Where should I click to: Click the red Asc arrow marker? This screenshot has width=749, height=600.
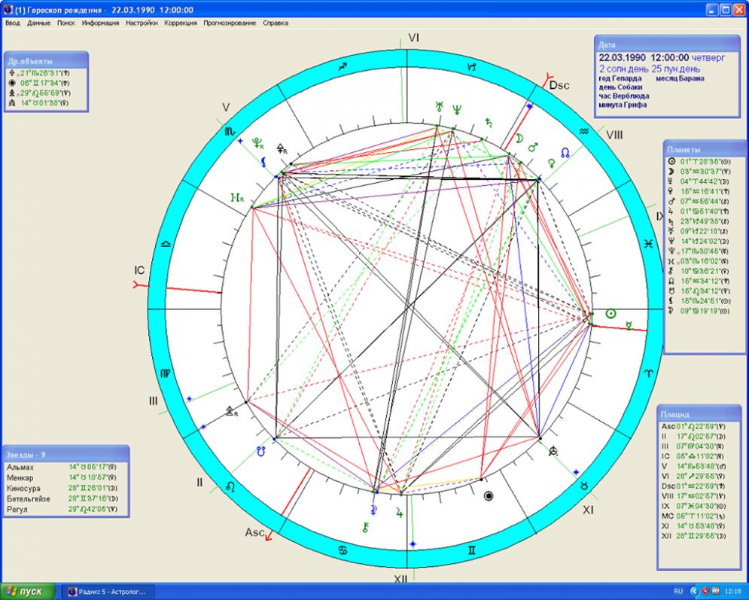[x=269, y=538]
